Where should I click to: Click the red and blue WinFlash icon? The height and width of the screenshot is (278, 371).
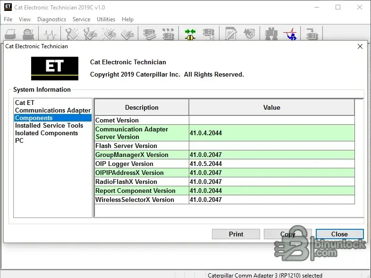[x=290, y=34]
